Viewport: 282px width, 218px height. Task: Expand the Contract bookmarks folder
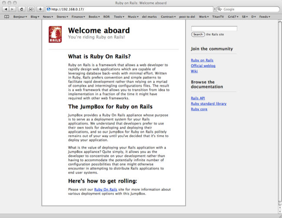[168, 17]
